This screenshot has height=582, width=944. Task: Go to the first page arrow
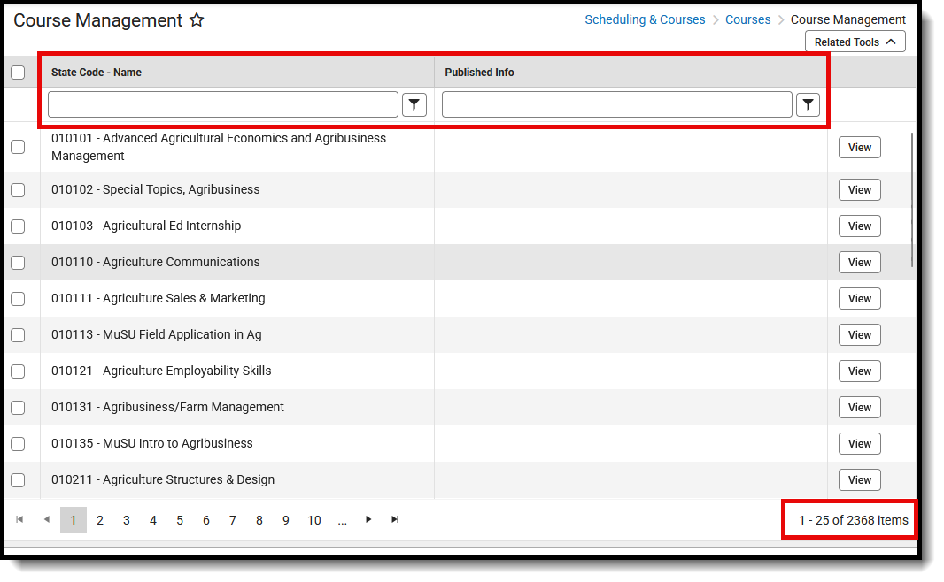coord(19,519)
